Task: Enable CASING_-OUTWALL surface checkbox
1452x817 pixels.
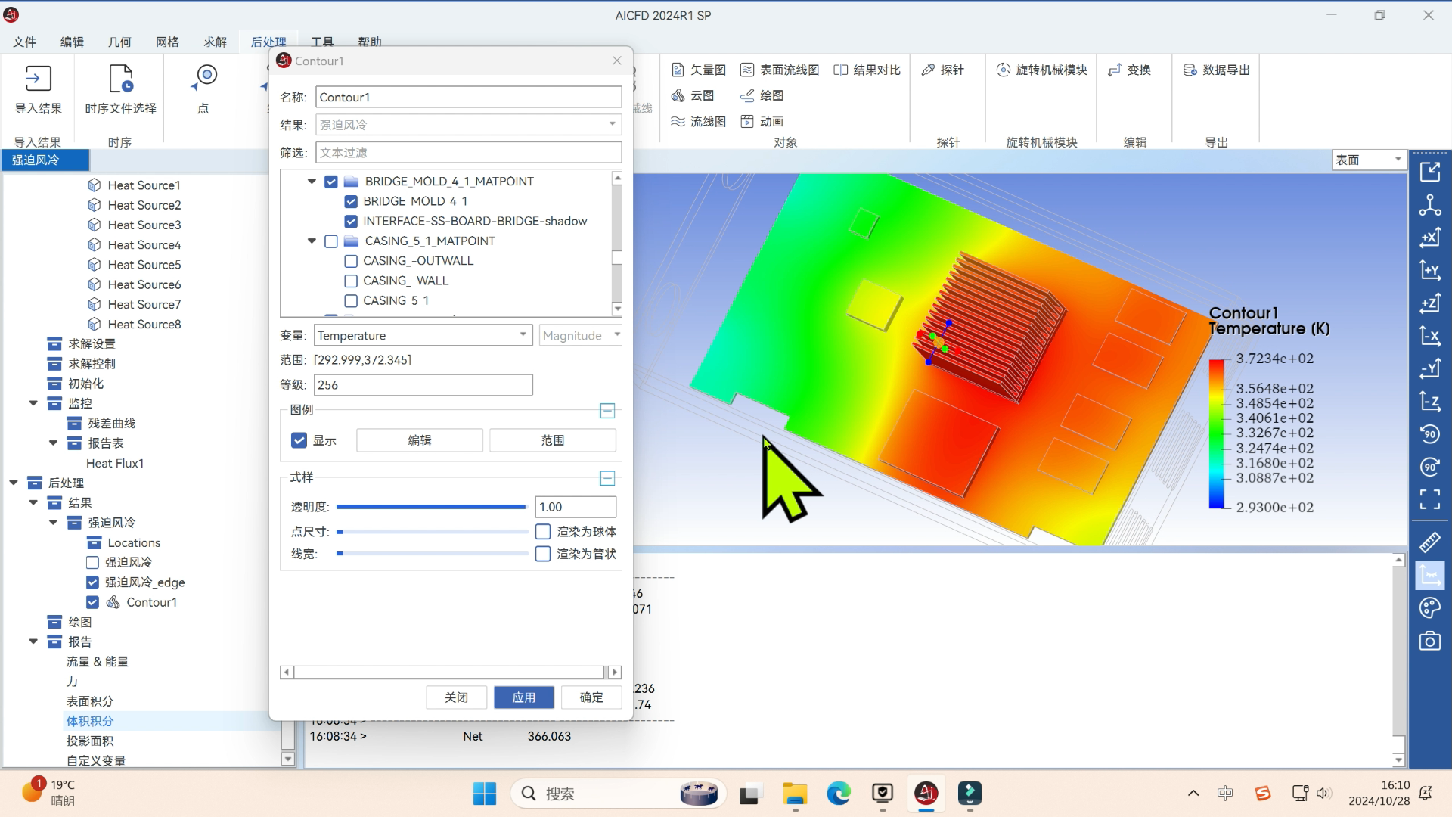Action: click(x=350, y=260)
